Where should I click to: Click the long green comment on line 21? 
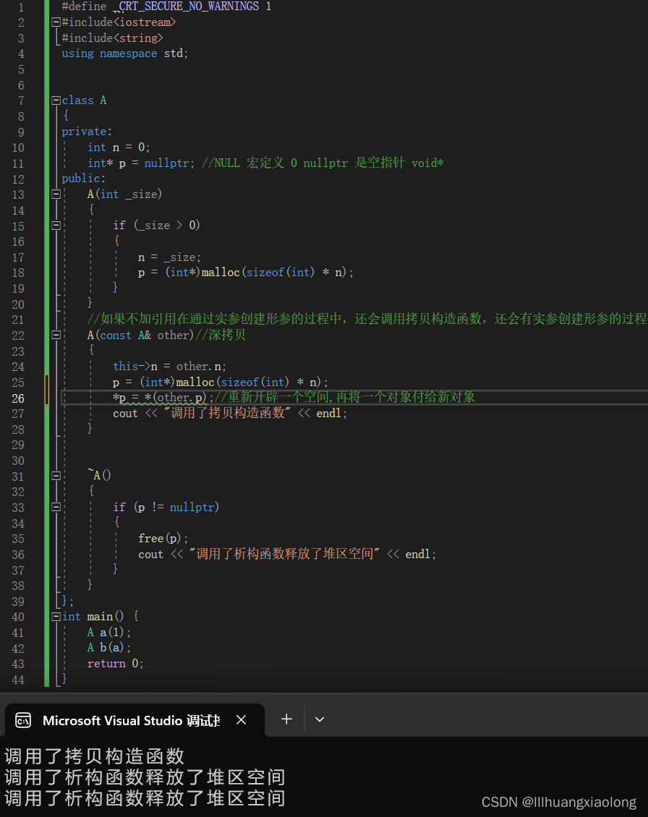(x=367, y=319)
